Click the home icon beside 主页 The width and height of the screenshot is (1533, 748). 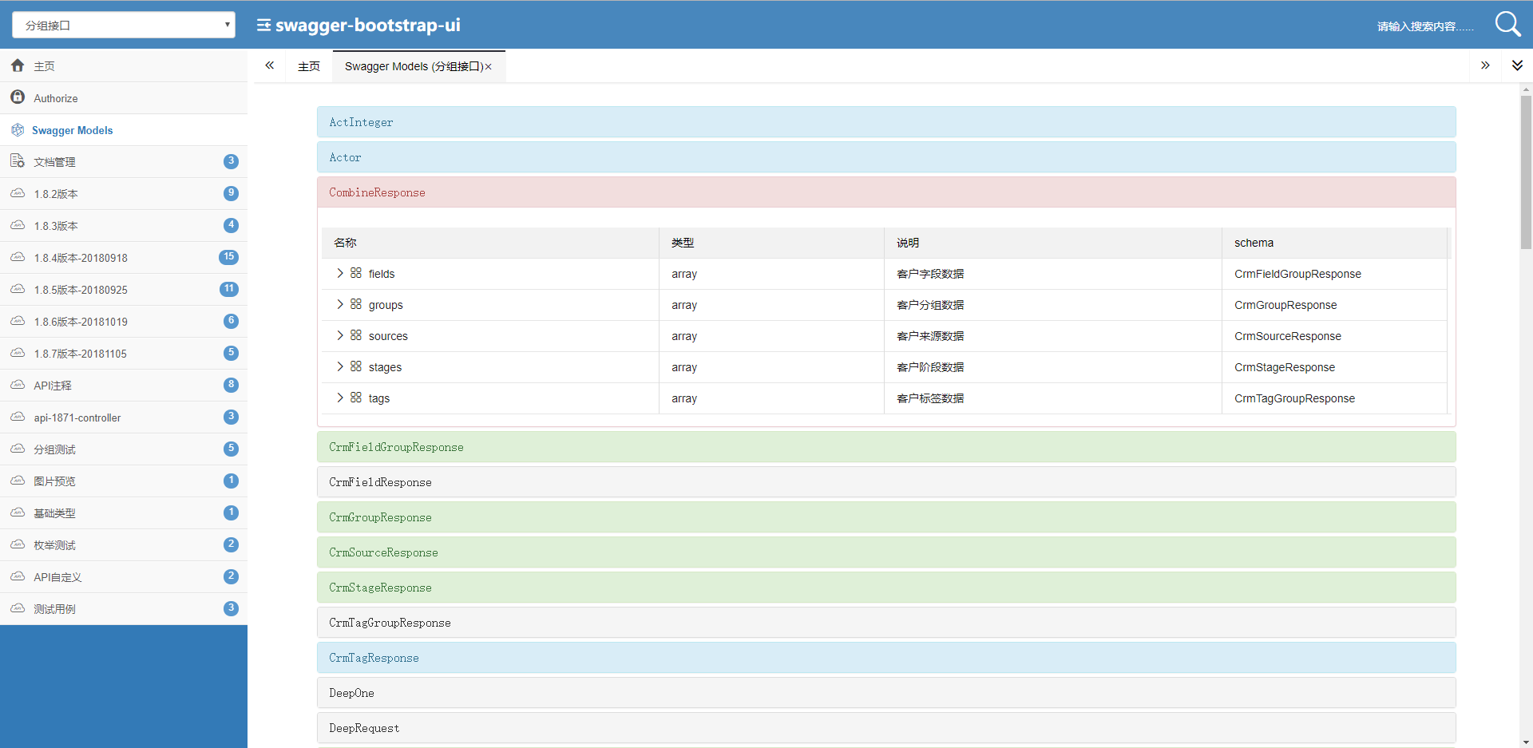pyautogui.click(x=18, y=65)
